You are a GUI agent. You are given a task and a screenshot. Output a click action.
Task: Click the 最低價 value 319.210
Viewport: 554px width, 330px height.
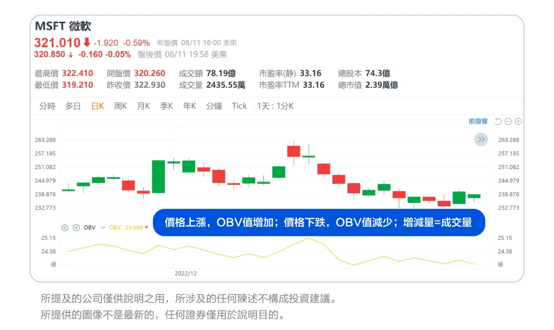click(x=78, y=85)
